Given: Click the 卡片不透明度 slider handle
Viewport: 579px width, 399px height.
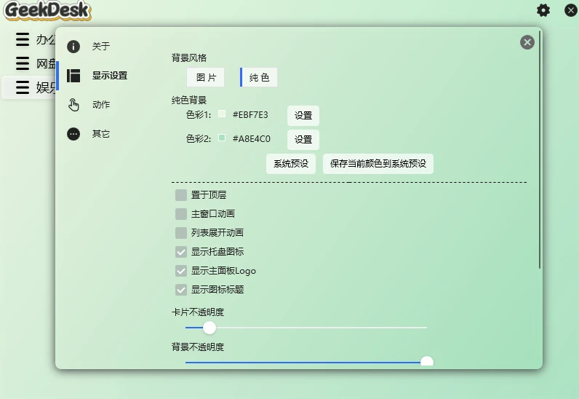Looking at the screenshot, I should click(x=209, y=328).
